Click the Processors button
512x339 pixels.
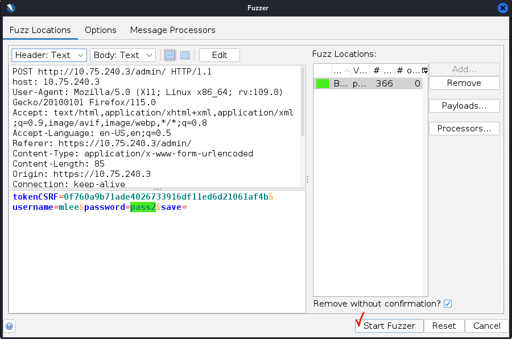464,129
